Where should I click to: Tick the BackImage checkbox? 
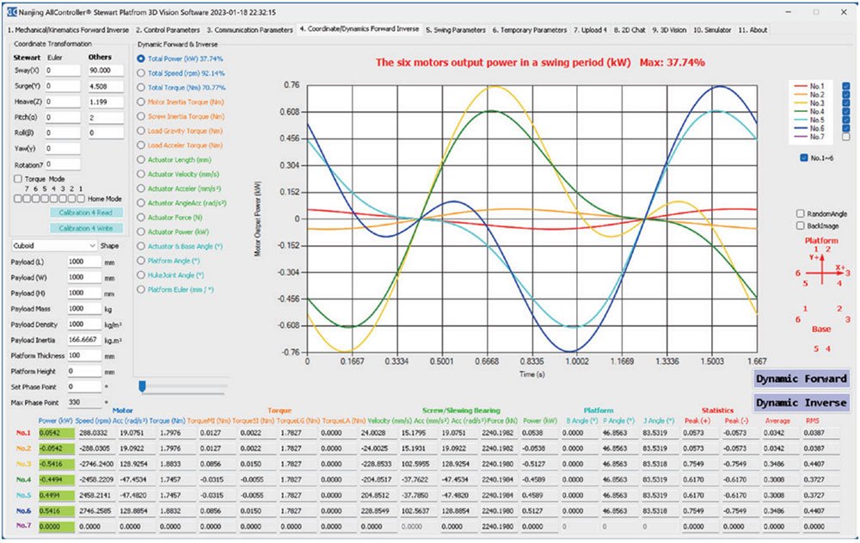801,225
